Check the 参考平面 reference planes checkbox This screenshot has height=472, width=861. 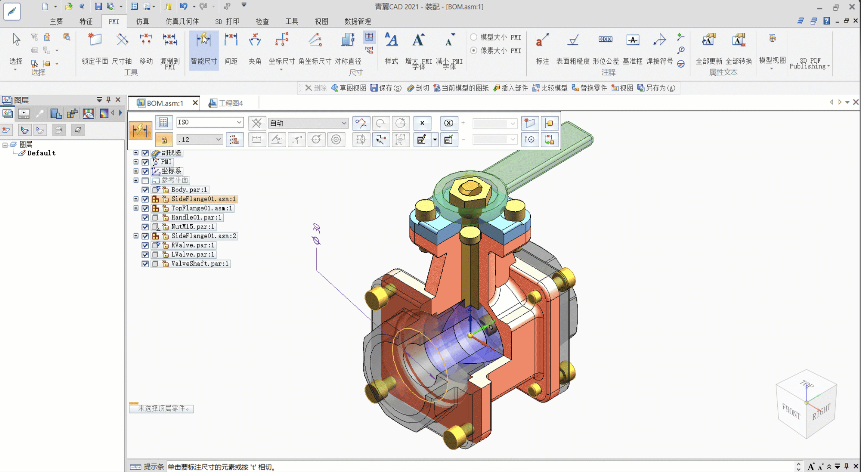(145, 181)
